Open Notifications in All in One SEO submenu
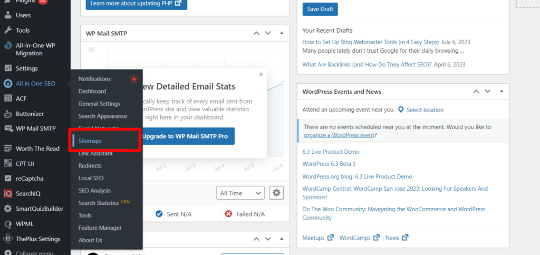The height and width of the screenshot is (255, 540). [x=94, y=79]
